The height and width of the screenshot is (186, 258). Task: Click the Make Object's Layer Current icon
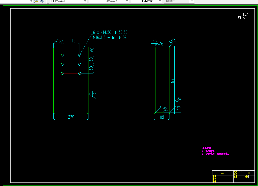point(36,1)
